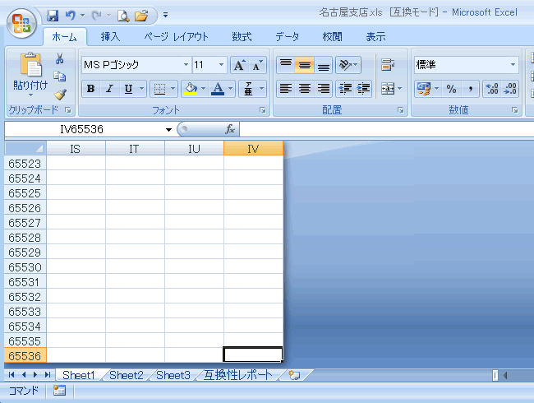534x403 pixels.
Task: Toggle bold formatting
Action: (x=90, y=89)
